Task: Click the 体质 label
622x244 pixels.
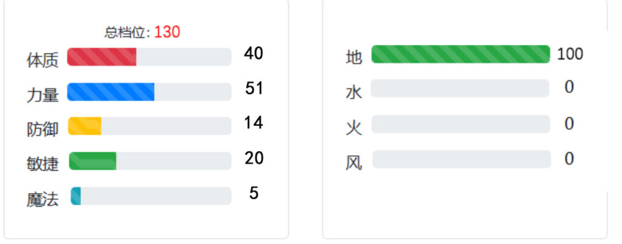Action: click(43, 60)
